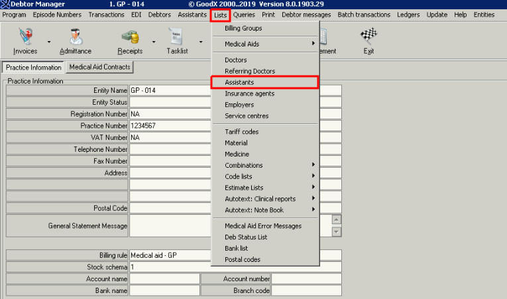Image resolution: width=507 pixels, height=299 pixels.
Task: Select Service centres menu entry
Action: coord(265,116)
